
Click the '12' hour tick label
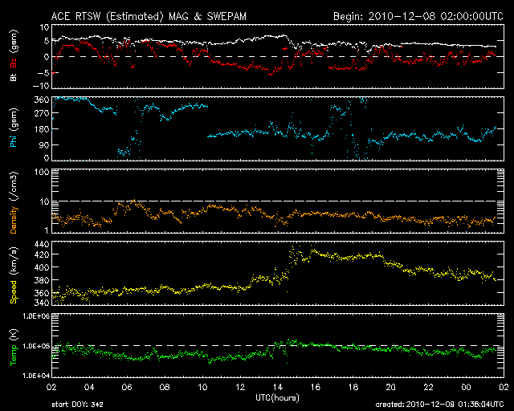pyautogui.click(x=240, y=387)
